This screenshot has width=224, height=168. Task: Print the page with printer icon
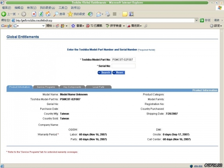click(x=108, y=14)
